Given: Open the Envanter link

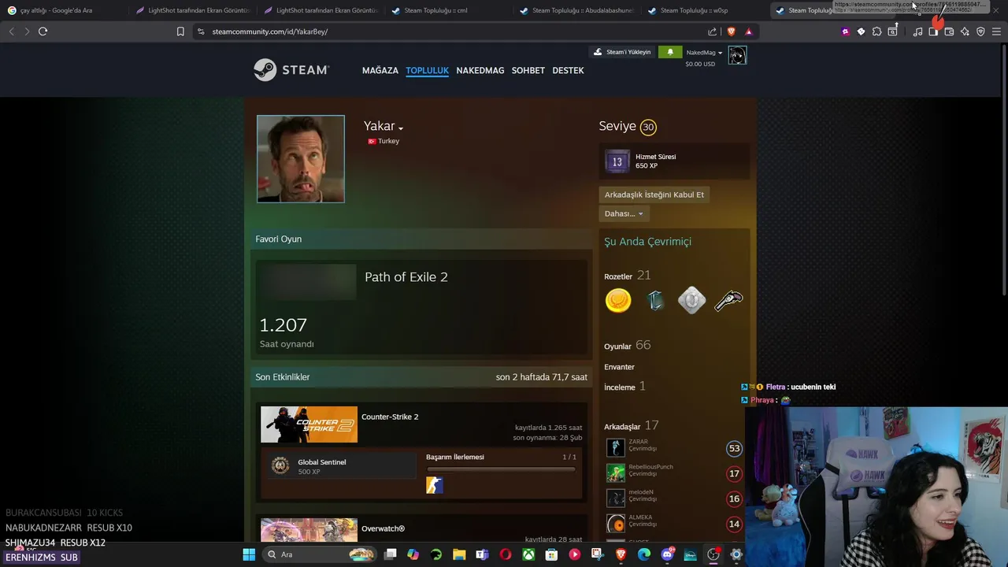Looking at the screenshot, I should pos(619,367).
